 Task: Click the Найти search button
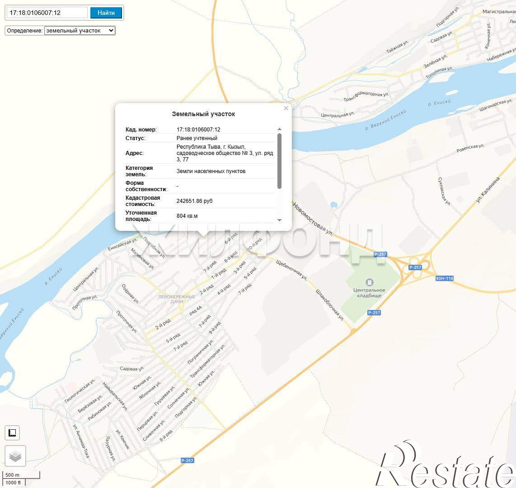click(x=106, y=13)
